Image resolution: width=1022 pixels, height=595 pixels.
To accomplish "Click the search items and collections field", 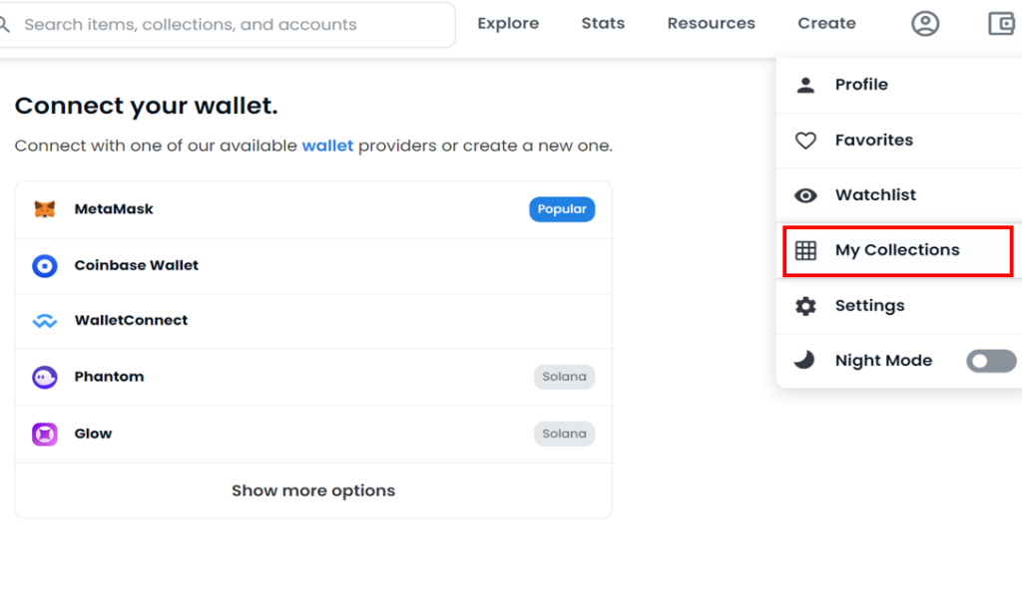I will [x=230, y=24].
